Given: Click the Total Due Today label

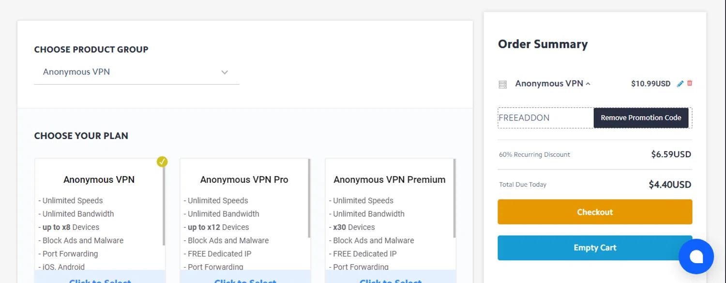Looking at the screenshot, I should (523, 184).
